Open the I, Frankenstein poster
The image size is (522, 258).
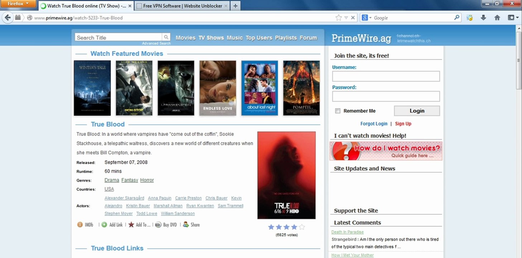coord(176,88)
